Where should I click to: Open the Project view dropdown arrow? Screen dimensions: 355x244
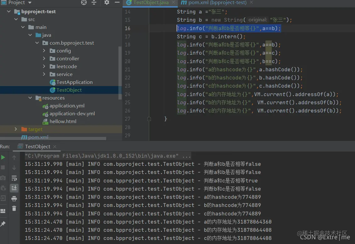pos(30,3)
